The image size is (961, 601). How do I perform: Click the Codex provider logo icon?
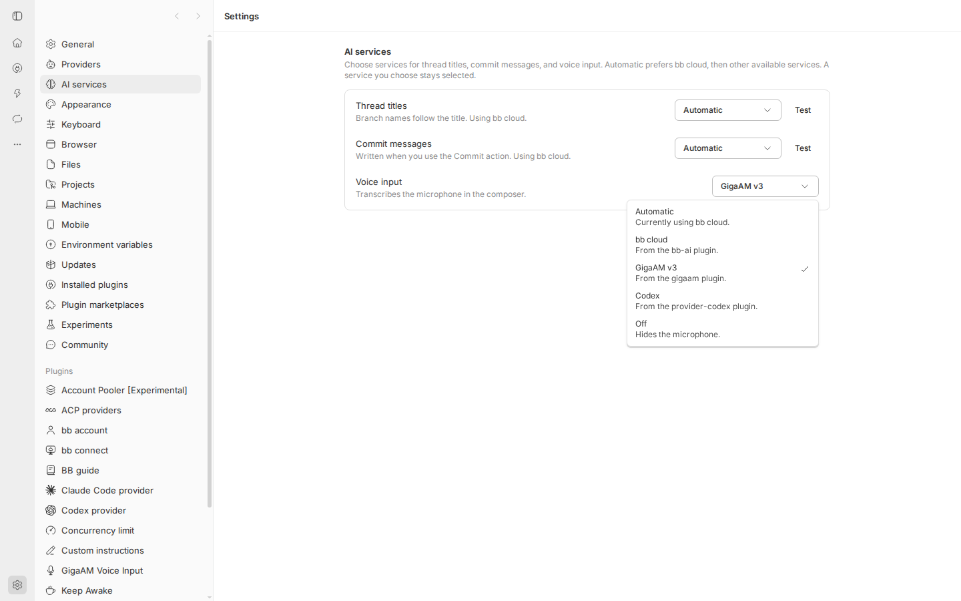pyautogui.click(x=51, y=510)
